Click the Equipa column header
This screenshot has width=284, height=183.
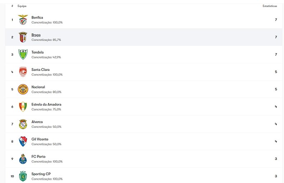[22, 6]
